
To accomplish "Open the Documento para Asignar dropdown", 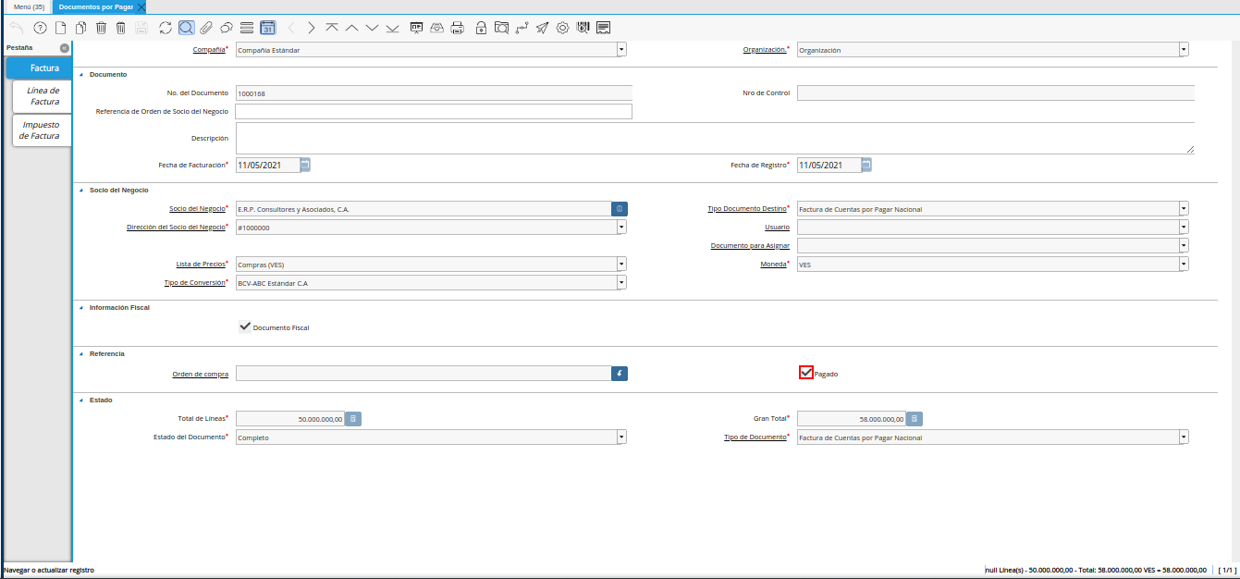I will click(x=1184, y=245).
